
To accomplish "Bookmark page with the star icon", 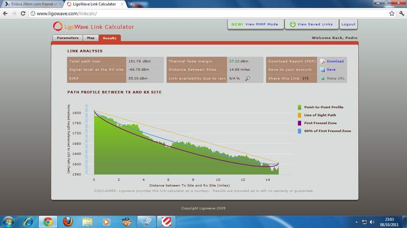I will coord(392,14).
